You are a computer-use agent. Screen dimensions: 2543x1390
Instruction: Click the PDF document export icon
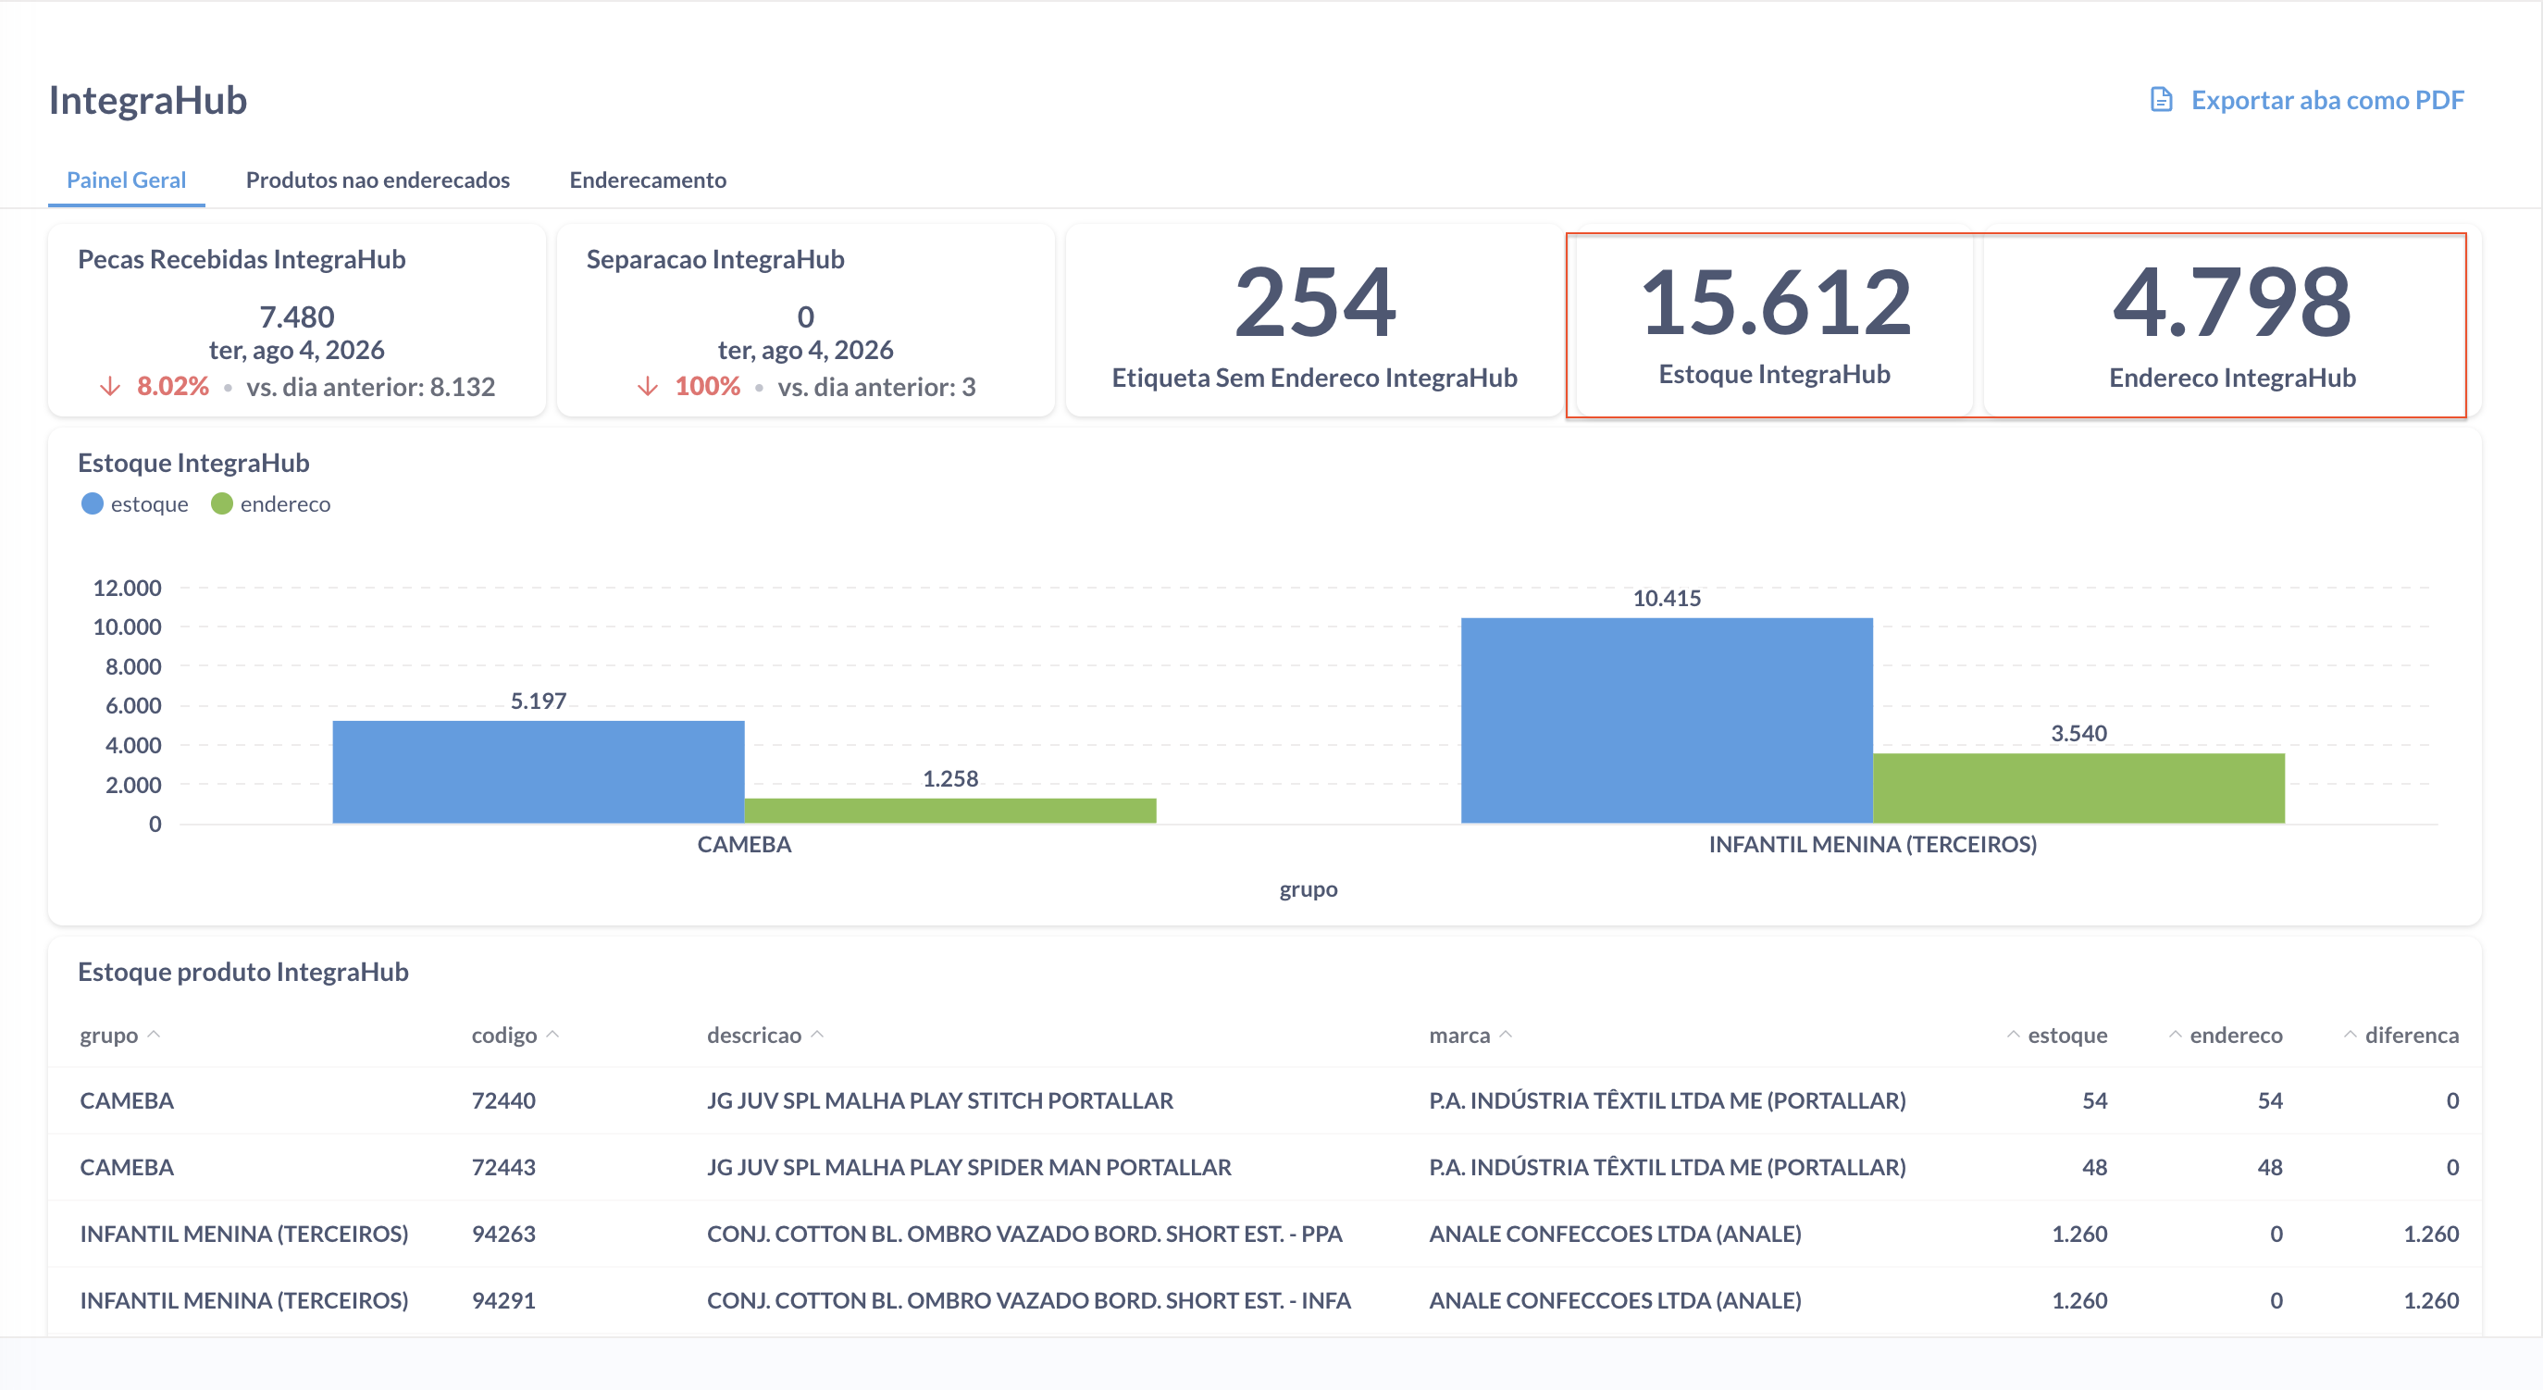(x=2161, y=100)
